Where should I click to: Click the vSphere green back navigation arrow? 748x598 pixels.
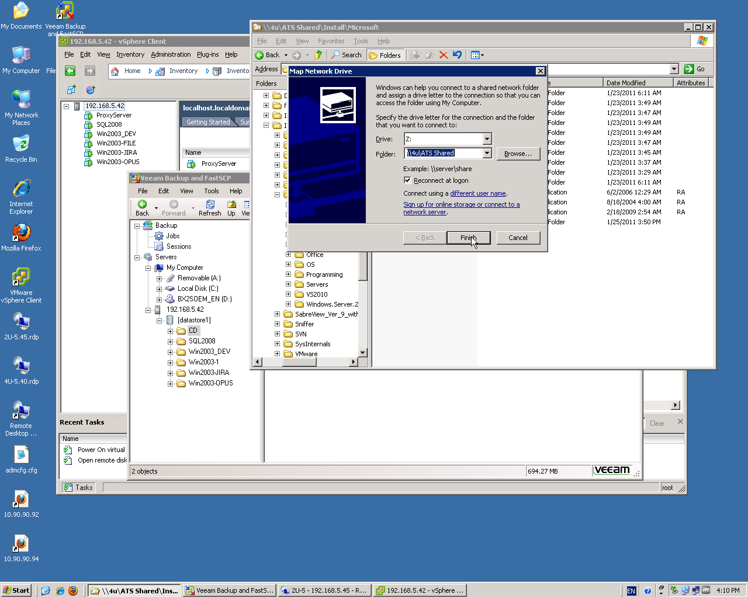tap(70, 71)
